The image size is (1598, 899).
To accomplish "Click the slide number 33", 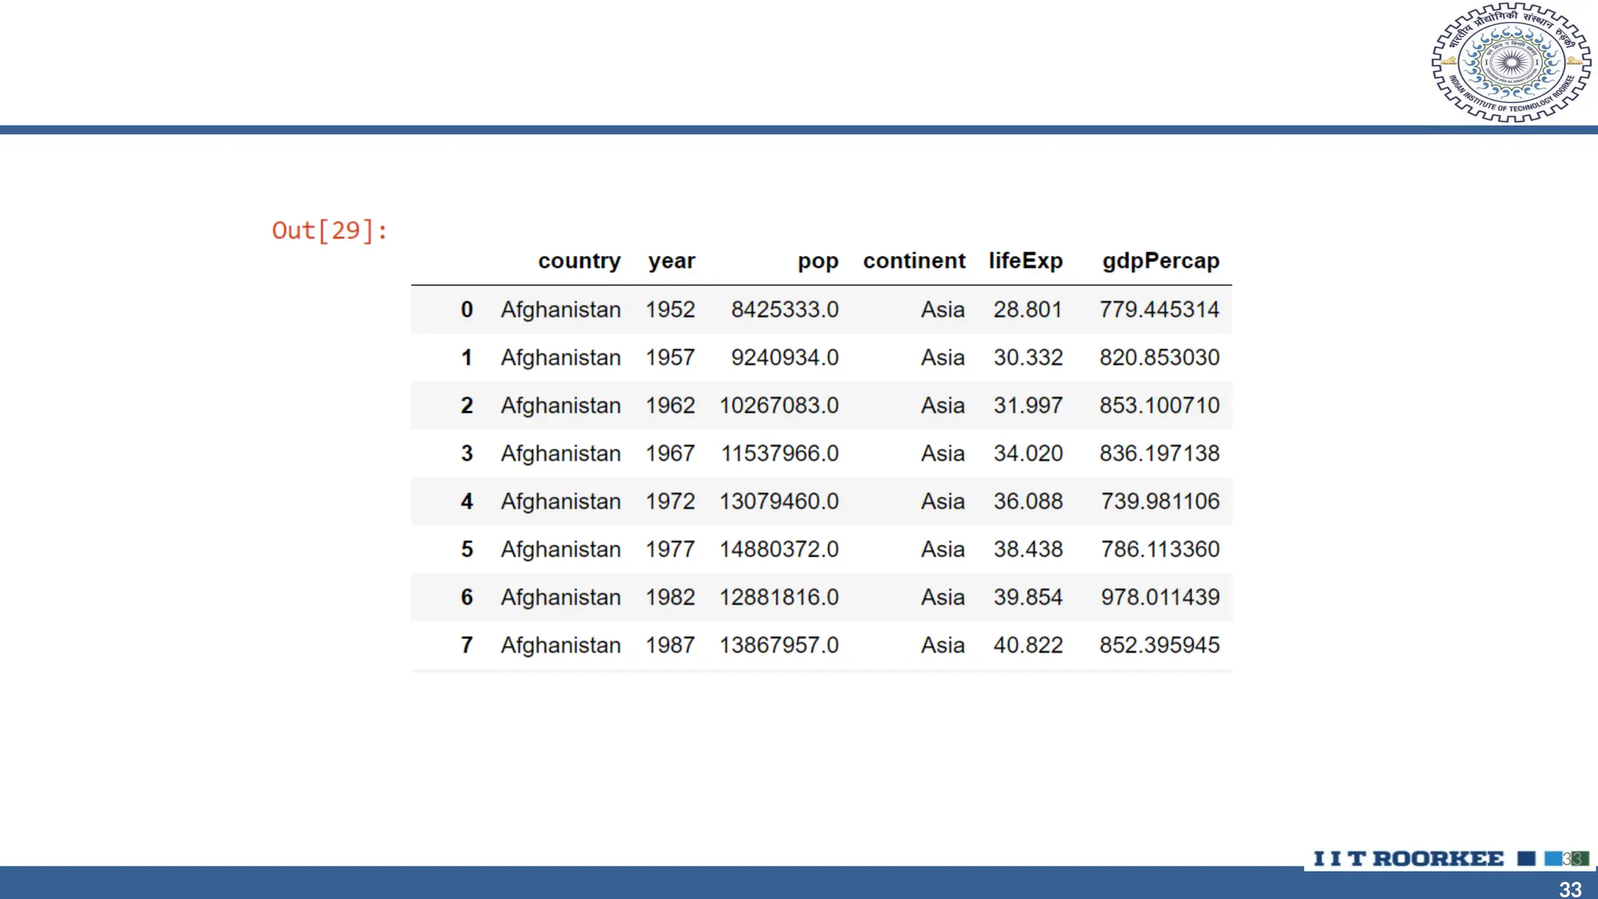I will click(1570, 889).
